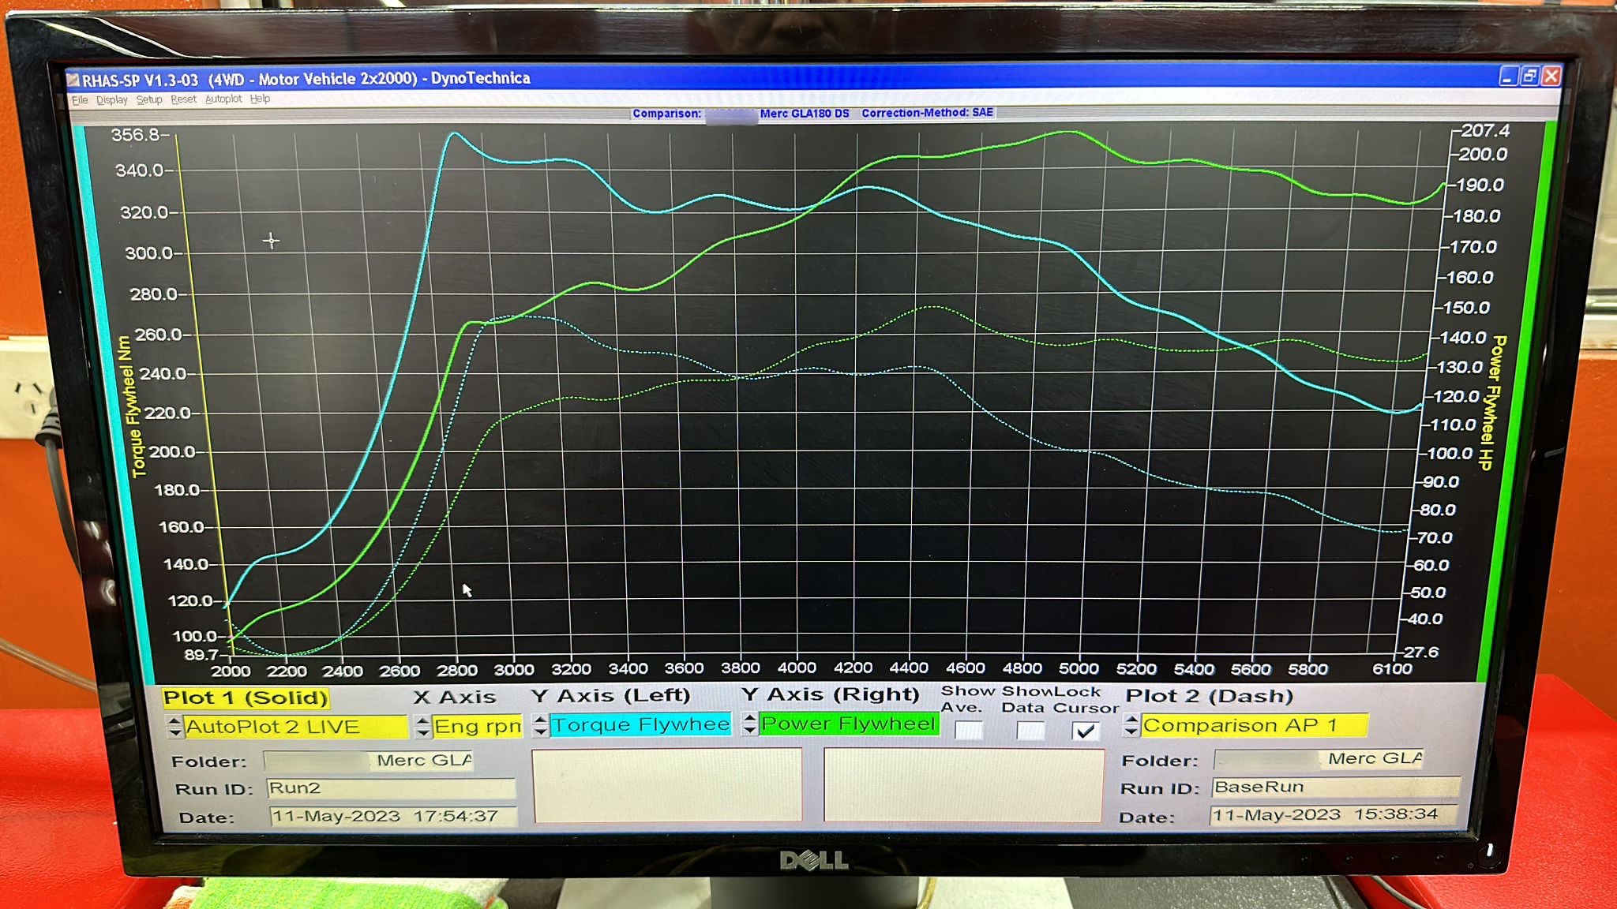Click the Plot 2 Comparison AP 1 spinner arrows

(1131, 724)
